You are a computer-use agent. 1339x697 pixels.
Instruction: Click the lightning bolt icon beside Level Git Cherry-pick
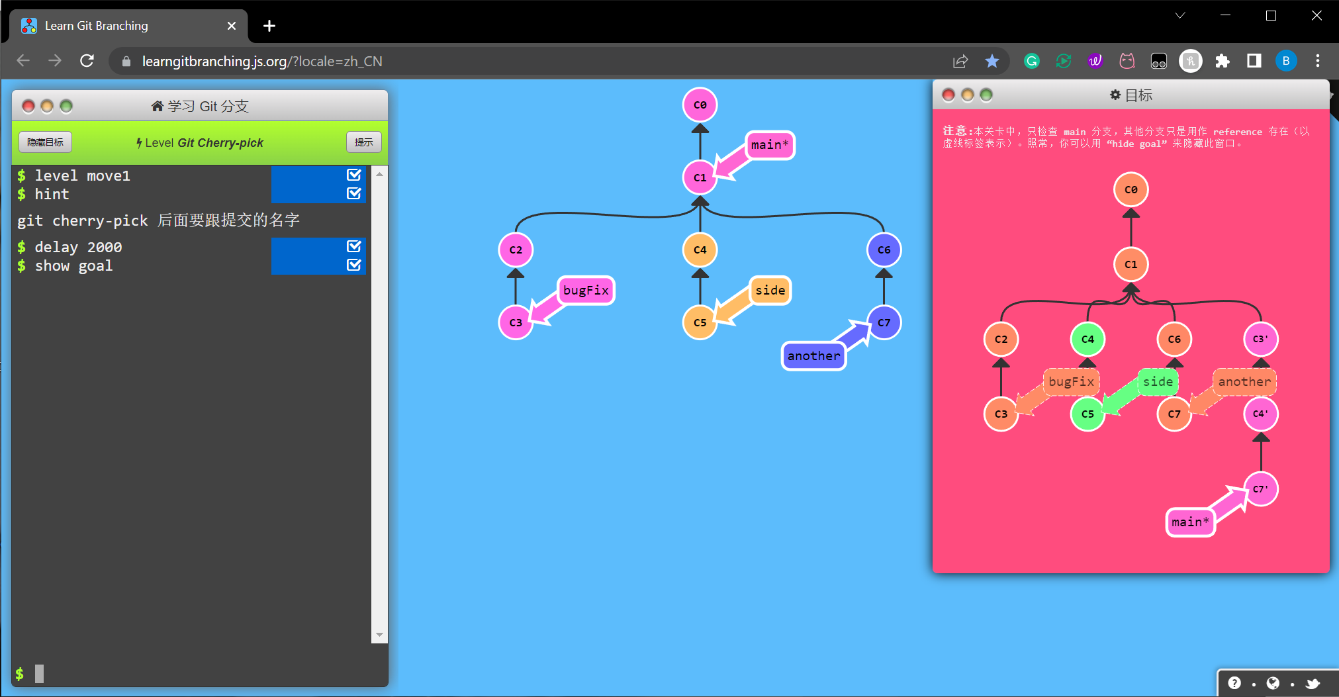point(138,142)
